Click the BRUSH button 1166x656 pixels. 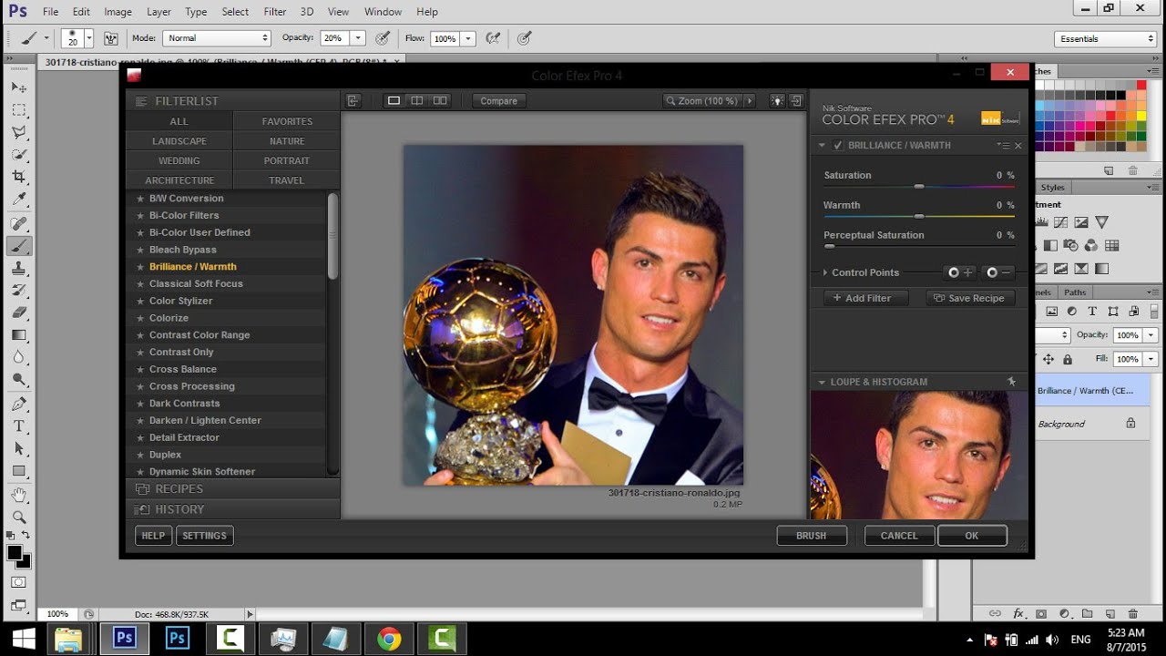point(812,536)
